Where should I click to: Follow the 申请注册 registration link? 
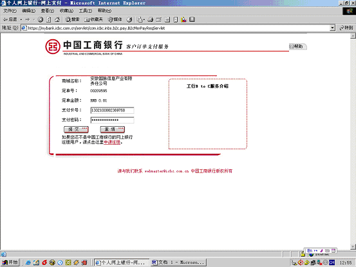pyautogui.click(x=112, y=142)
